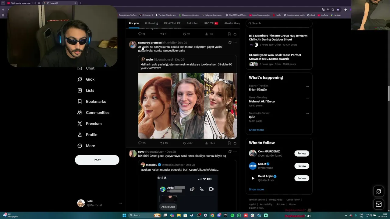This screenshot has width=390, height=219.
Task: Open the third photo with sunglasses on head
Action: [x=220, y=106]
